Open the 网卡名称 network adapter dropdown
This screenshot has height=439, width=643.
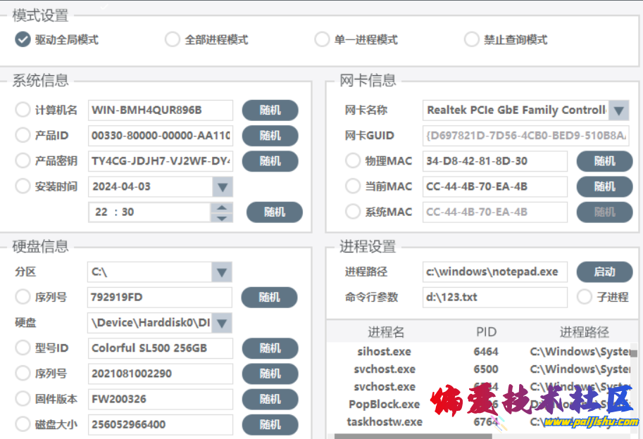tap(618, 110)
